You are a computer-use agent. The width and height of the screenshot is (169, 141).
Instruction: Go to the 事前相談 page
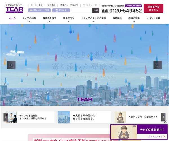coord(117,18)
